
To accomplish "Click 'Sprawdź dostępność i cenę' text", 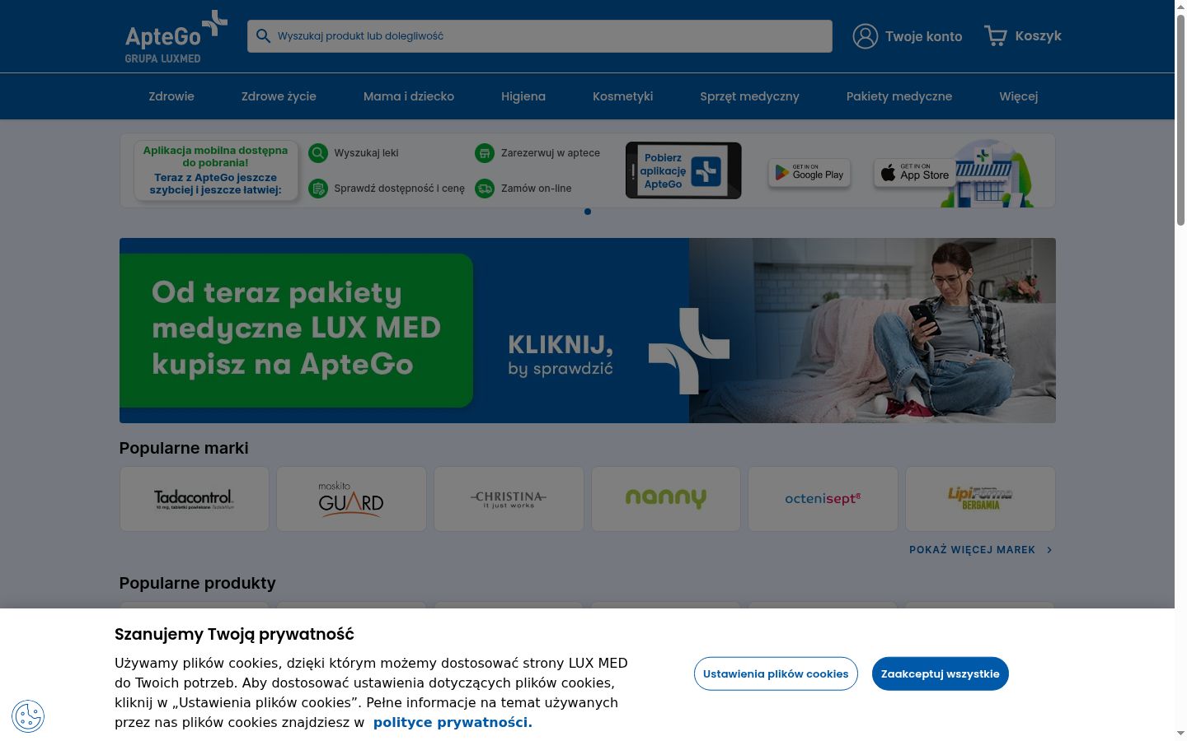I will (399, 189).
